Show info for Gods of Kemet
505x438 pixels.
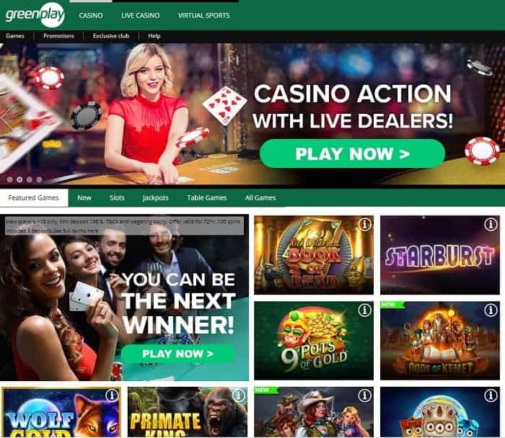pyautogui.click(x=491, y=310)
